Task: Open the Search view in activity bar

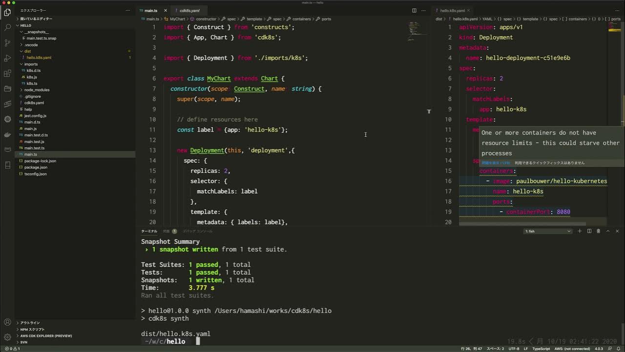Action: (7, 28)
